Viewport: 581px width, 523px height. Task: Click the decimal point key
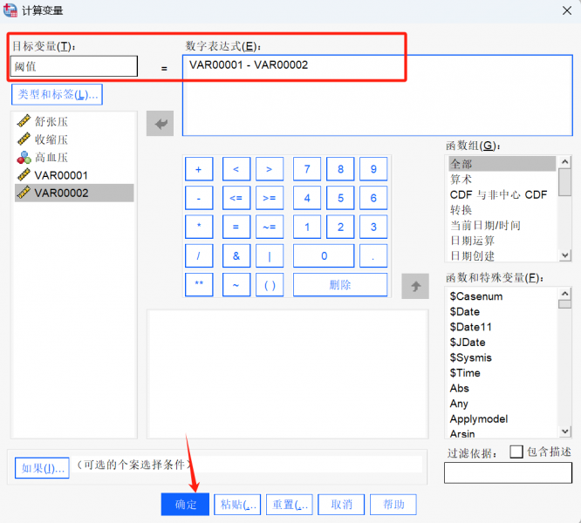point(373,255)
